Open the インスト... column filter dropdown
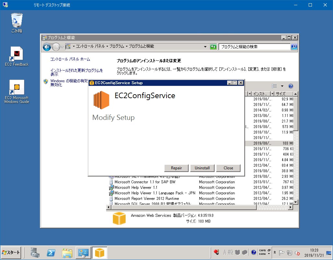The height and width of the screenshot is (260, 333). pyautogui.click(x=272, y=94)
